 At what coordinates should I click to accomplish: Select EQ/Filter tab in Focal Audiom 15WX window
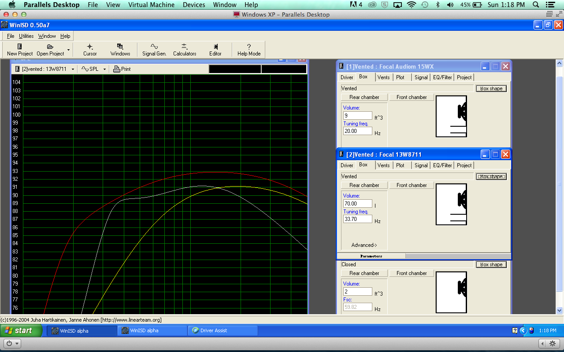tap(442, 77)
